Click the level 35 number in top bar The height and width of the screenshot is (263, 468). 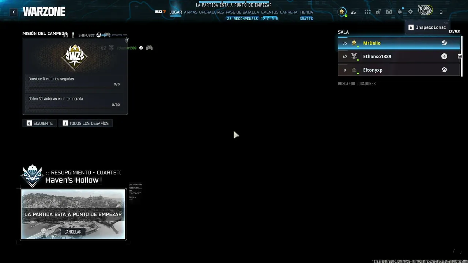coord(353,12)
